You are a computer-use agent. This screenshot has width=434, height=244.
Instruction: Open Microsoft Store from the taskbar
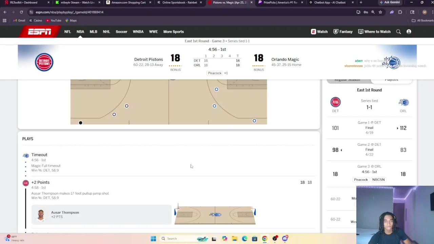(x=255, y=239)
